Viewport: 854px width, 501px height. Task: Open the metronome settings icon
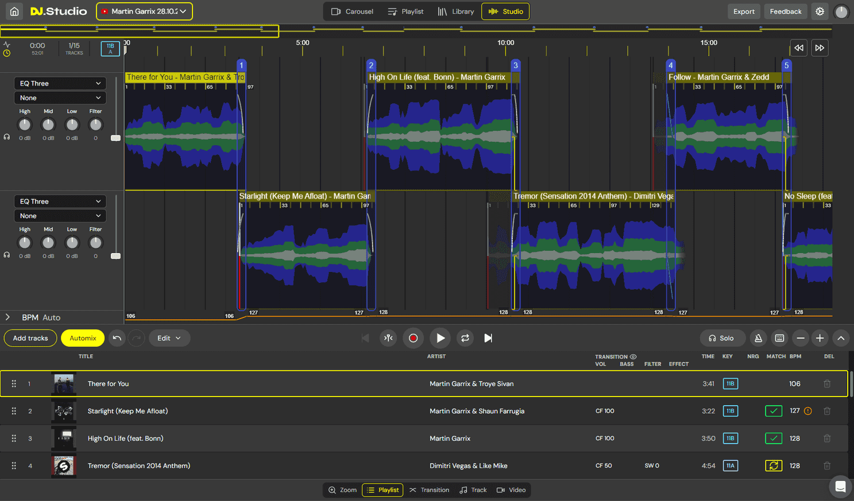pos(758,338)
